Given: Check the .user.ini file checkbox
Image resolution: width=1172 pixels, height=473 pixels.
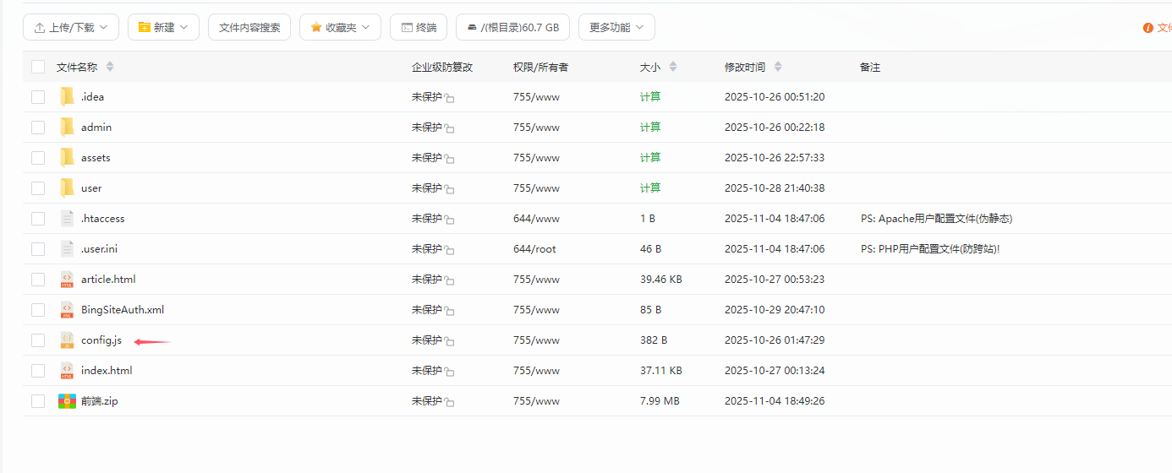Looking at the screenshot, I should coord(38,249).
